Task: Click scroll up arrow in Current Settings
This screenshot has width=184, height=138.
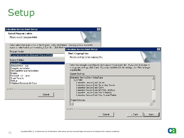Action: tap(154, 78)
